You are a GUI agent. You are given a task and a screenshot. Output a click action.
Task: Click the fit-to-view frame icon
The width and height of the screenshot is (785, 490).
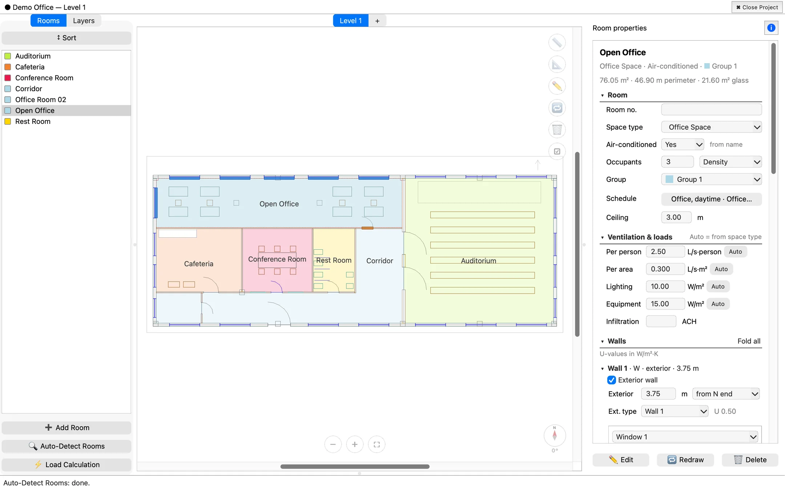(x=377, y=444)
